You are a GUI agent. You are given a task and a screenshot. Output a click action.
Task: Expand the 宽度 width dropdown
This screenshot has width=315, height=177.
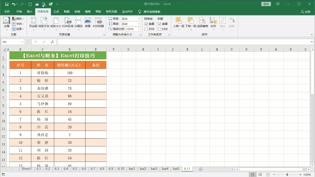click(139, 18)
